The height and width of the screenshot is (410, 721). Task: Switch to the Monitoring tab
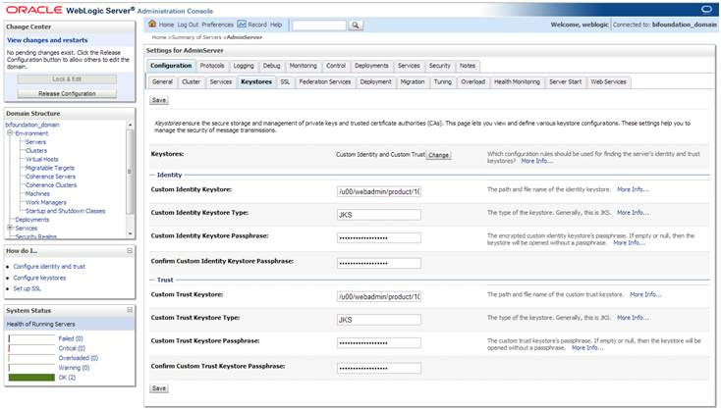(x=303, y=66)
